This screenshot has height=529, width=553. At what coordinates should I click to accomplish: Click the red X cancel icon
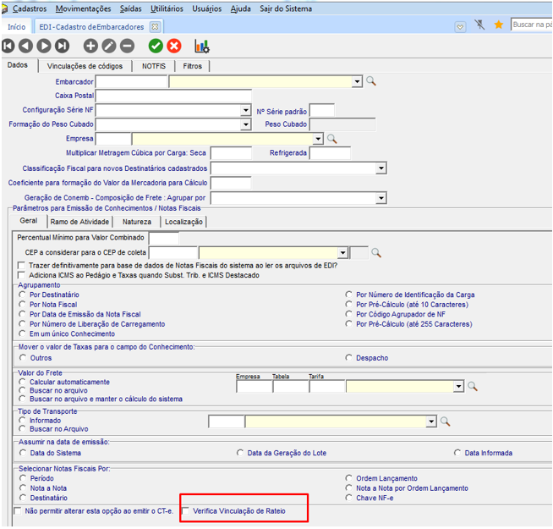tap(174, 46)
